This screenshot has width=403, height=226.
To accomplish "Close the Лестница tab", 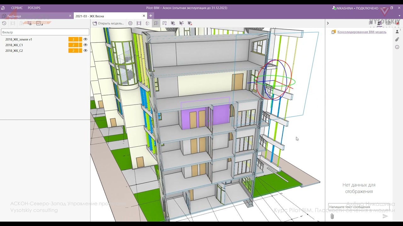I will [x=70, y=16].
